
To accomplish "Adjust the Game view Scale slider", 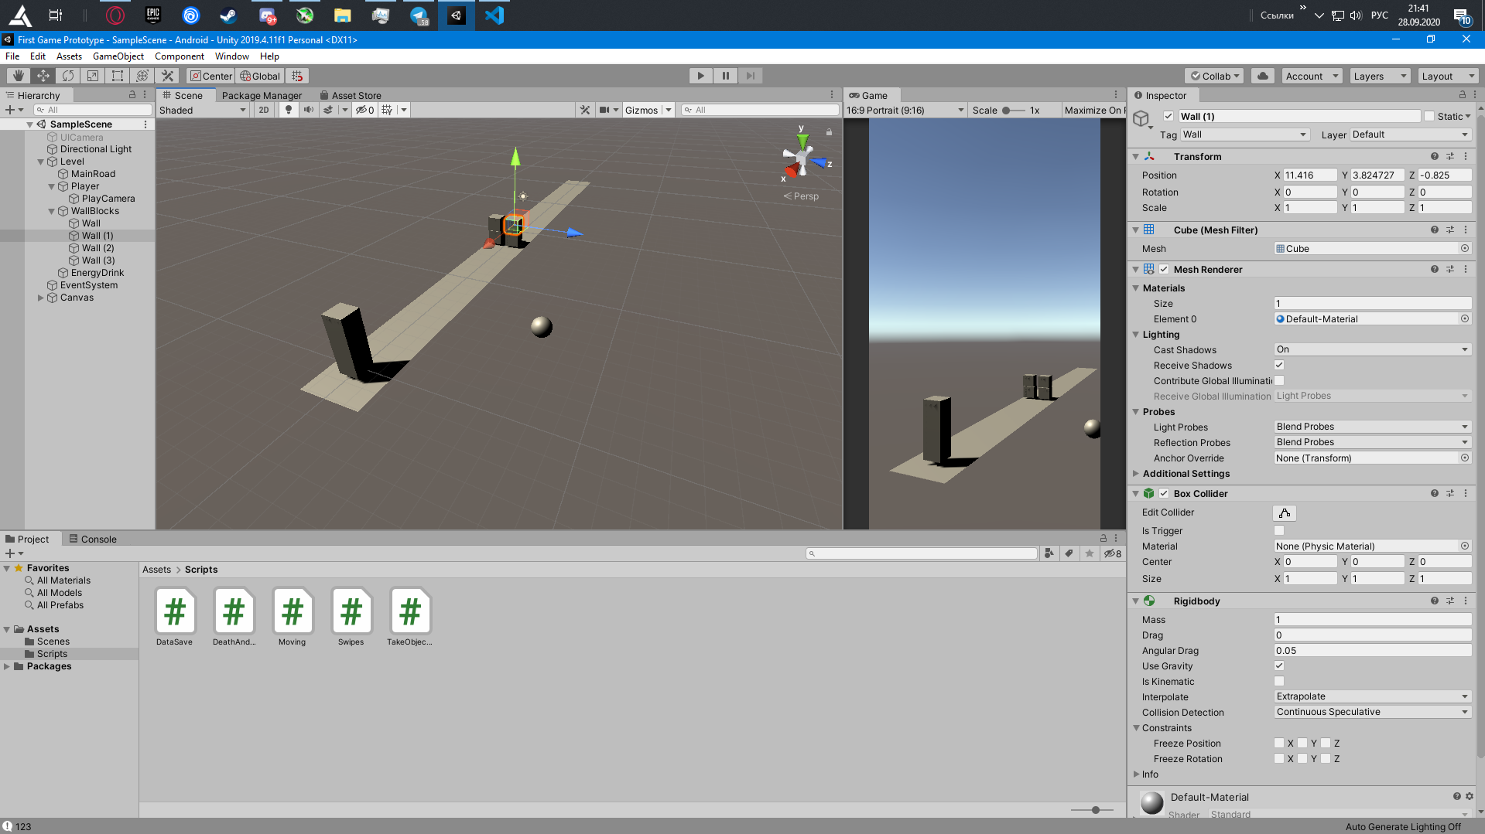I will coord(1013,110).
